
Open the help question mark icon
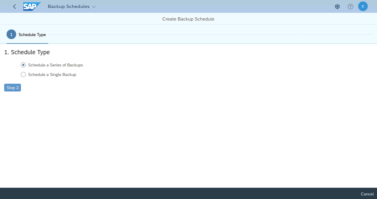(350, 6)
